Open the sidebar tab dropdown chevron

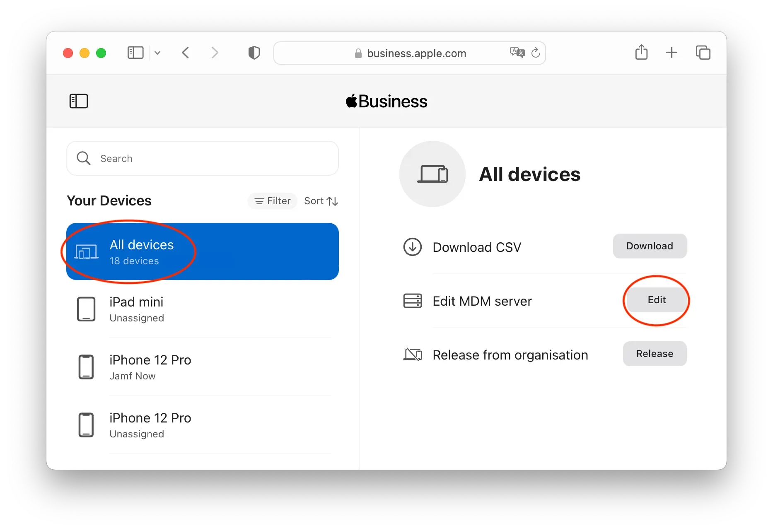(157, 53)
